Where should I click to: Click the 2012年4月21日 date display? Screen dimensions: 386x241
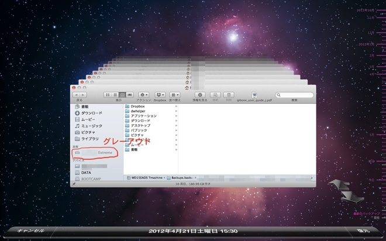(193, 231)
